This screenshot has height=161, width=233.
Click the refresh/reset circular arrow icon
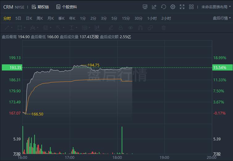point(164,7)
